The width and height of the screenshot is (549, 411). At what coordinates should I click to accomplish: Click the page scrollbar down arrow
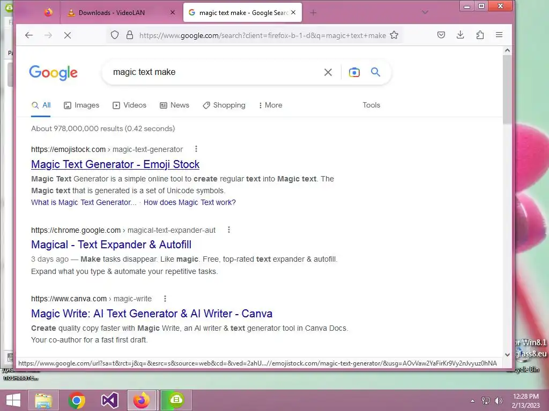tap(507, 354)
